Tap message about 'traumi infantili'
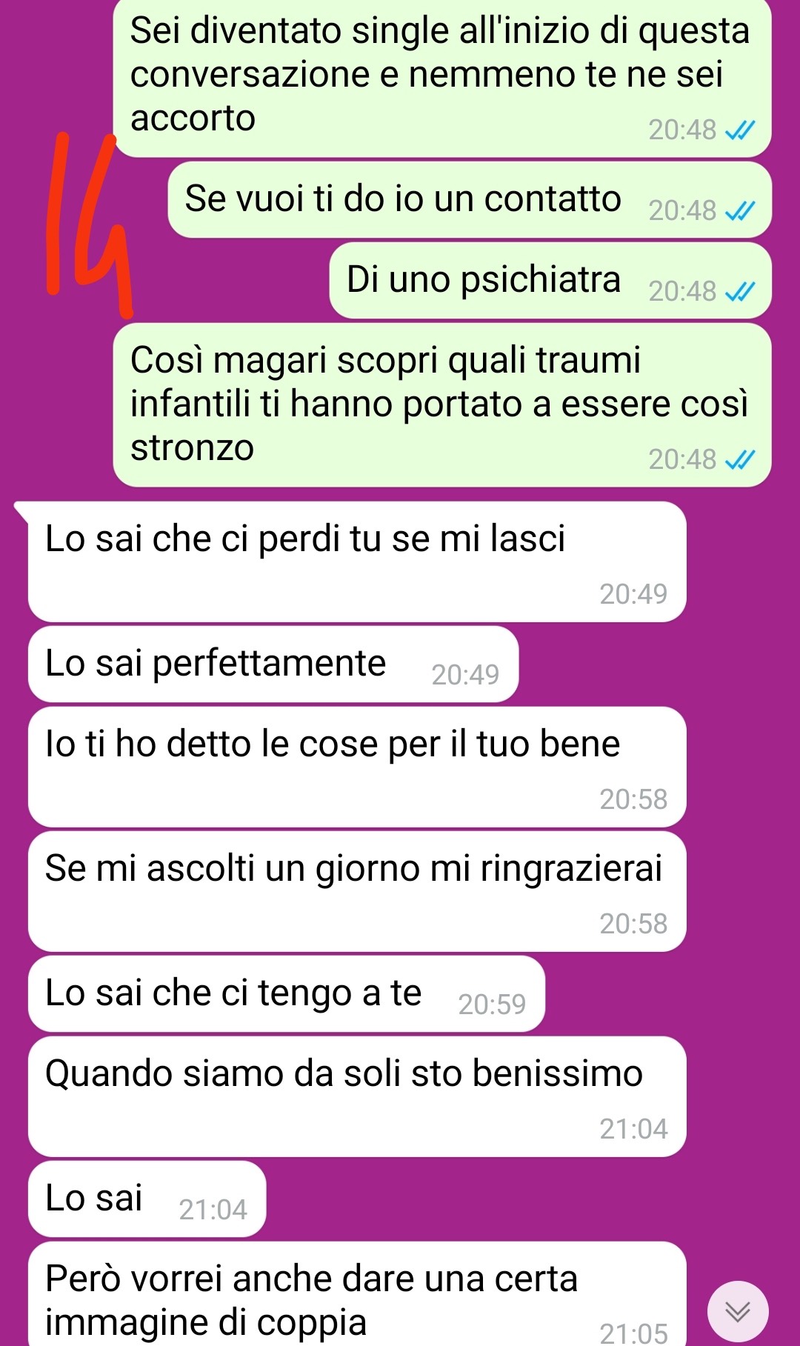 (442, 405)
